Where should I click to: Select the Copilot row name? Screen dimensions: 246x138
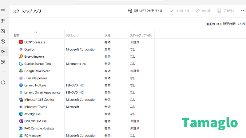(29, 49)
